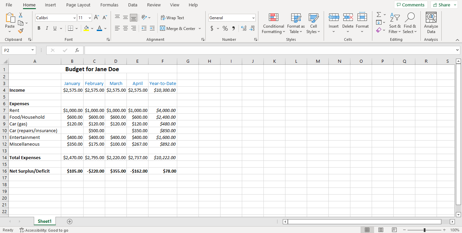Select the Sheet1 tab
Viewport: 462px width, 233px height.
point(45,221)
